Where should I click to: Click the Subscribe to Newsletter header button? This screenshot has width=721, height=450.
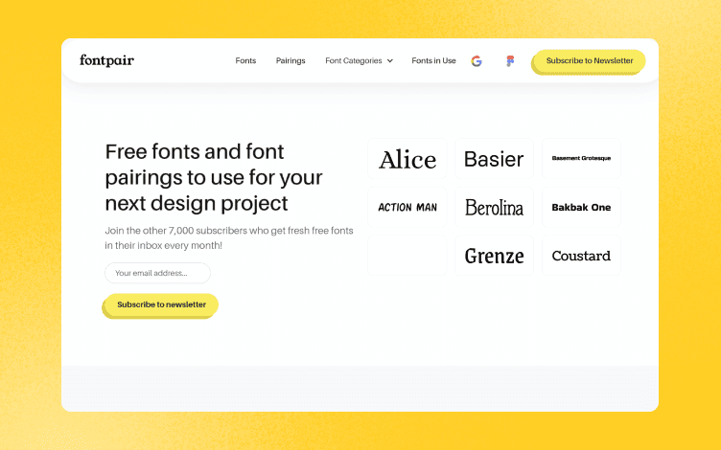589,61
